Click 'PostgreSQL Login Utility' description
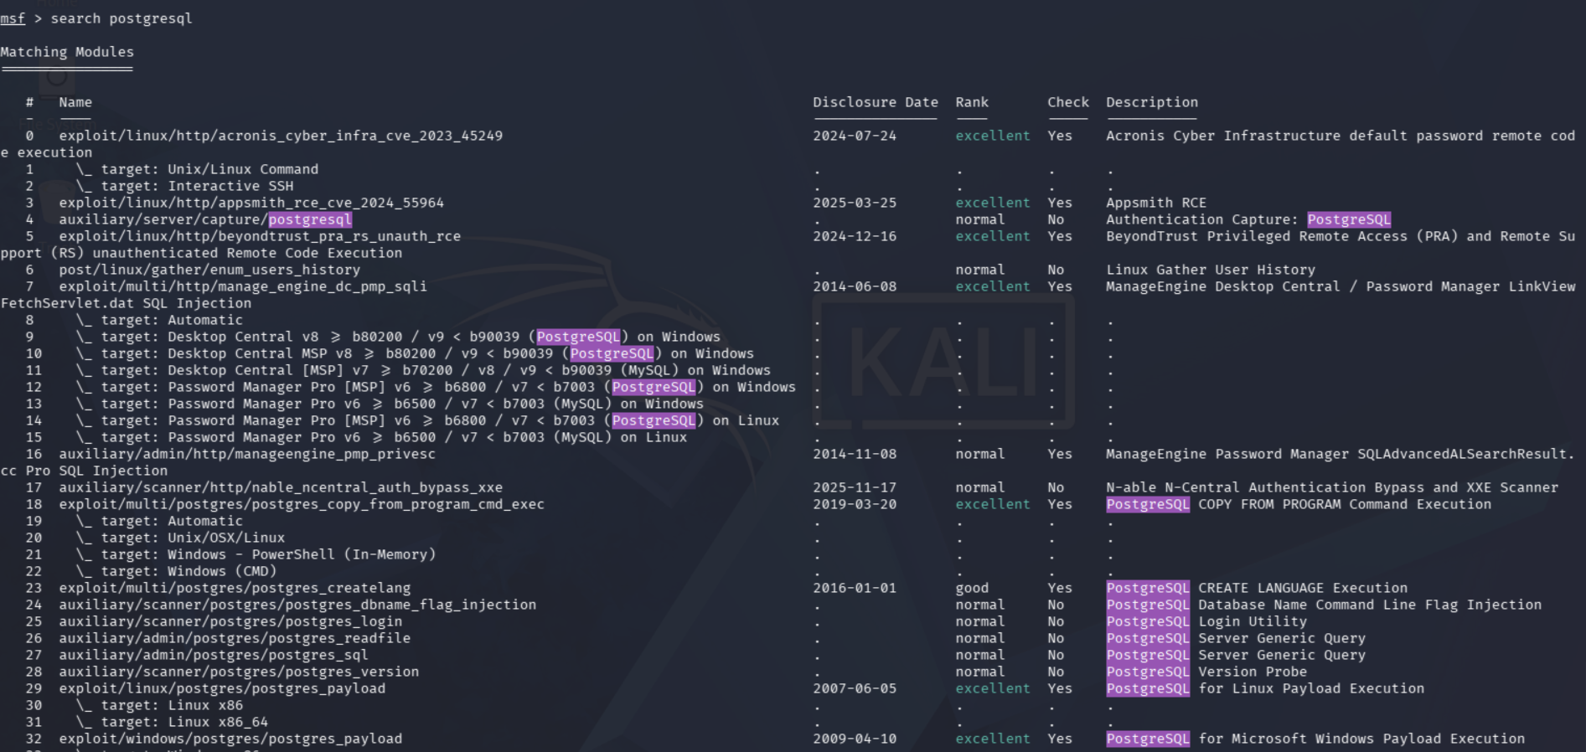This screenshot has height=752, width=1586. [1206, 621]
